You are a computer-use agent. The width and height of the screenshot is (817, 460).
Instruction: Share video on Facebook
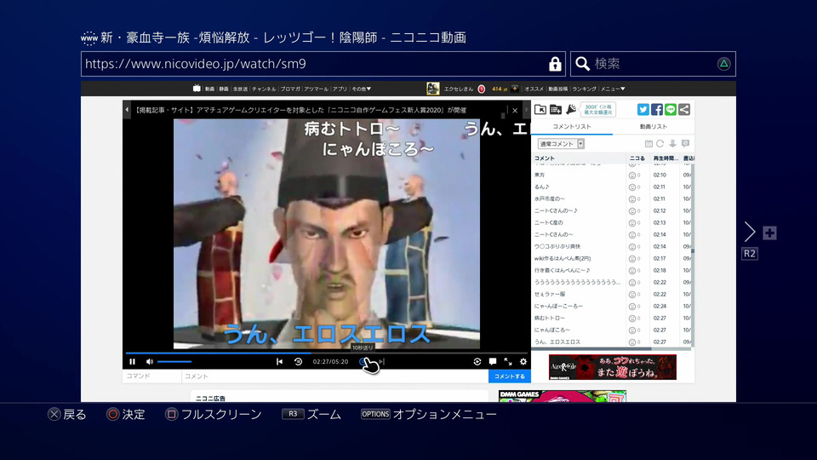[656, 109]
